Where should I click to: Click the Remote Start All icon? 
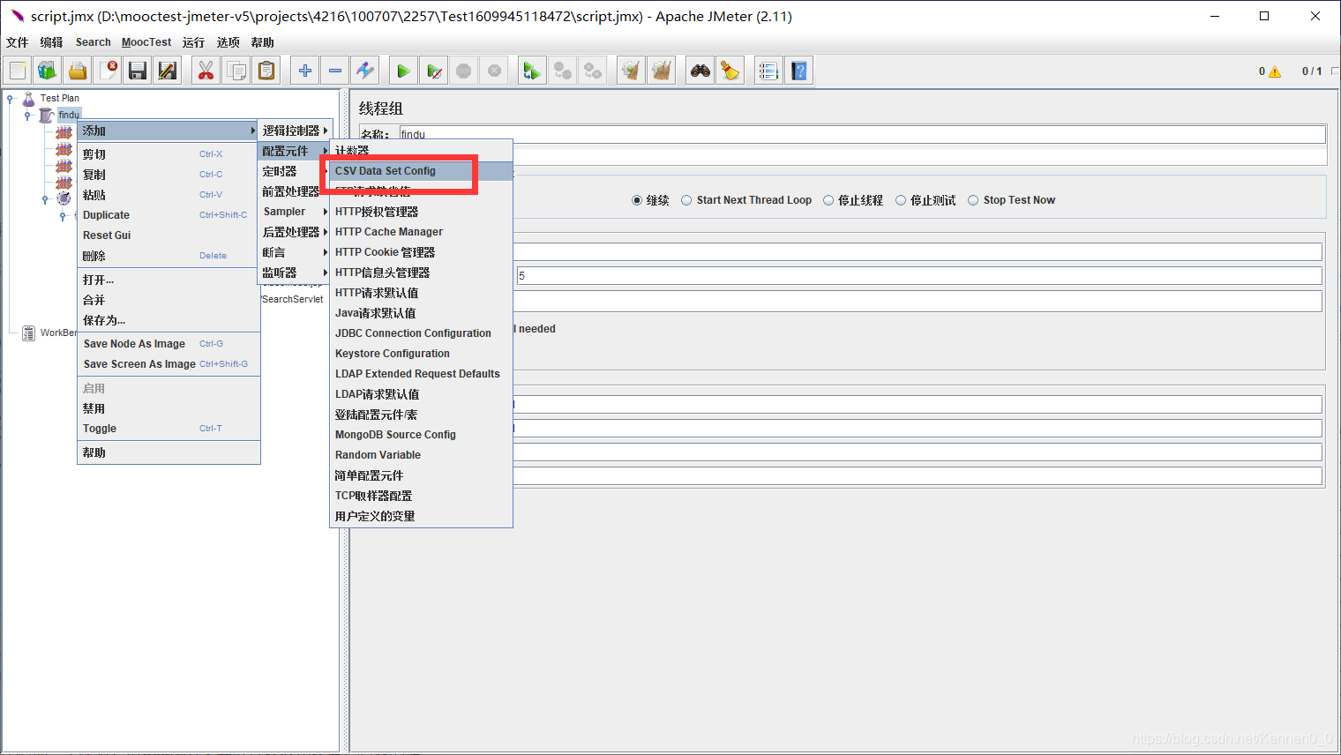coord(532,71)
